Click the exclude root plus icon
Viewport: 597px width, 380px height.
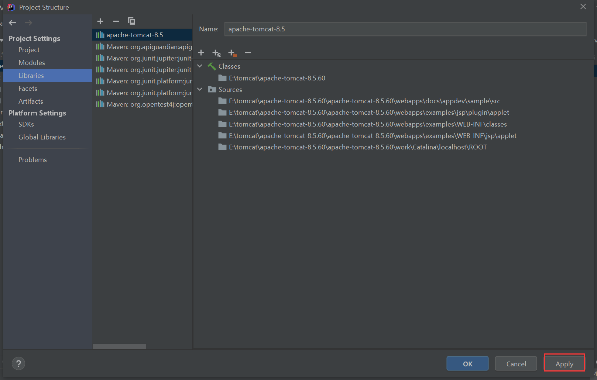tap(232, 53)
